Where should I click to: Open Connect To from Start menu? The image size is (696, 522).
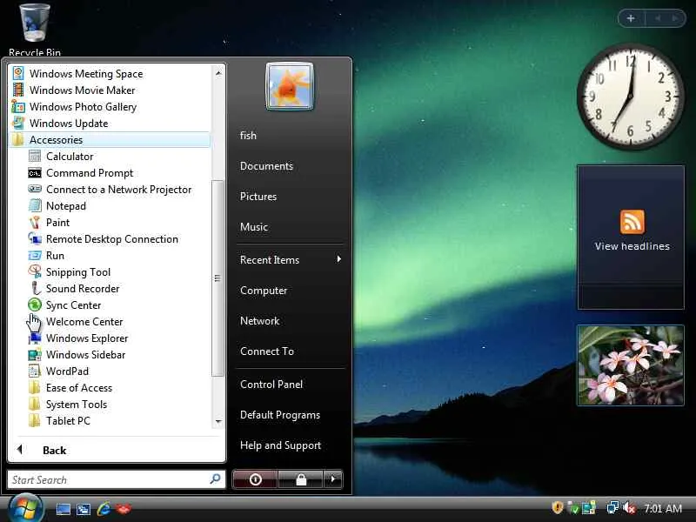tap(267, 351)
